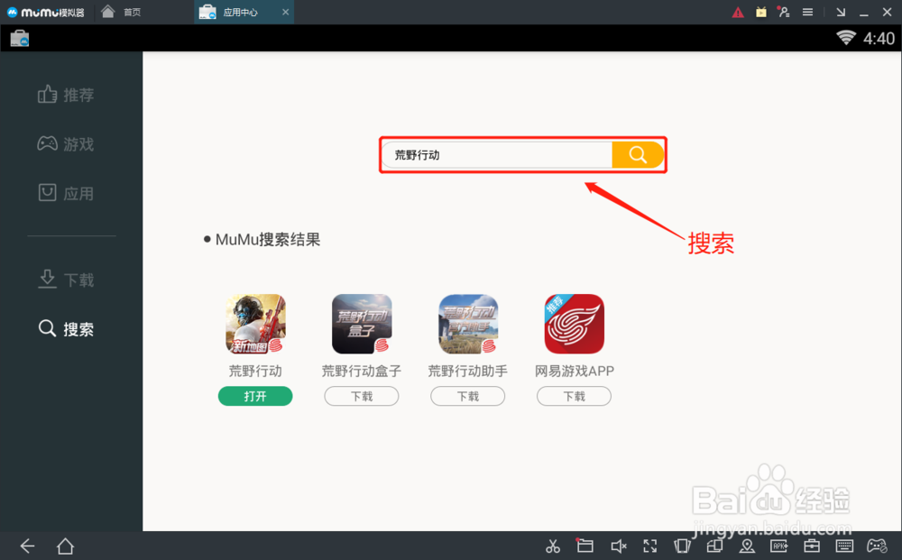902x560 pixels.
Task: Select the 搜索 item in sidebar
Action: (x=66, y=329)
